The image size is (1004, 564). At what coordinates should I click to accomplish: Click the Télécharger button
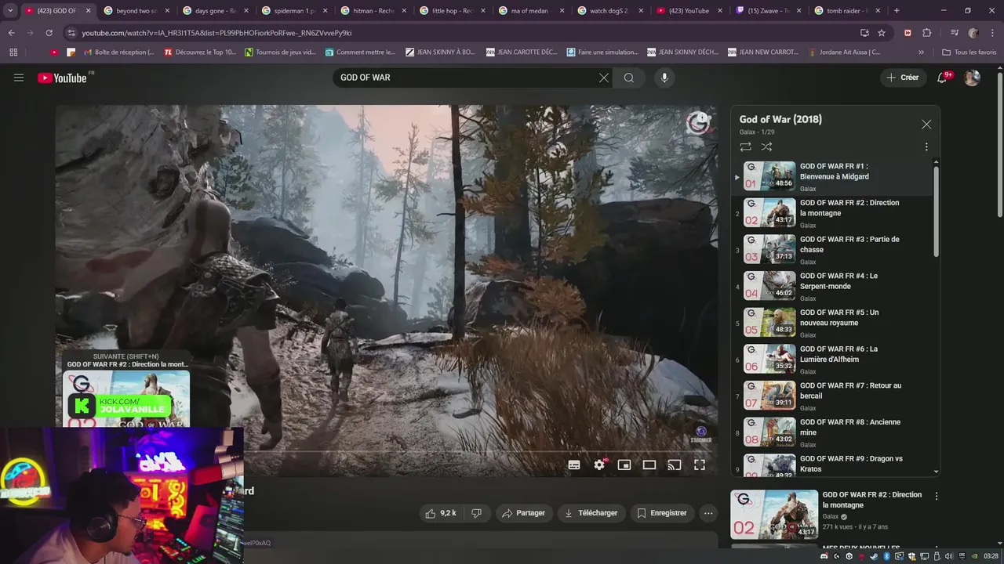[x=591, y=513]
